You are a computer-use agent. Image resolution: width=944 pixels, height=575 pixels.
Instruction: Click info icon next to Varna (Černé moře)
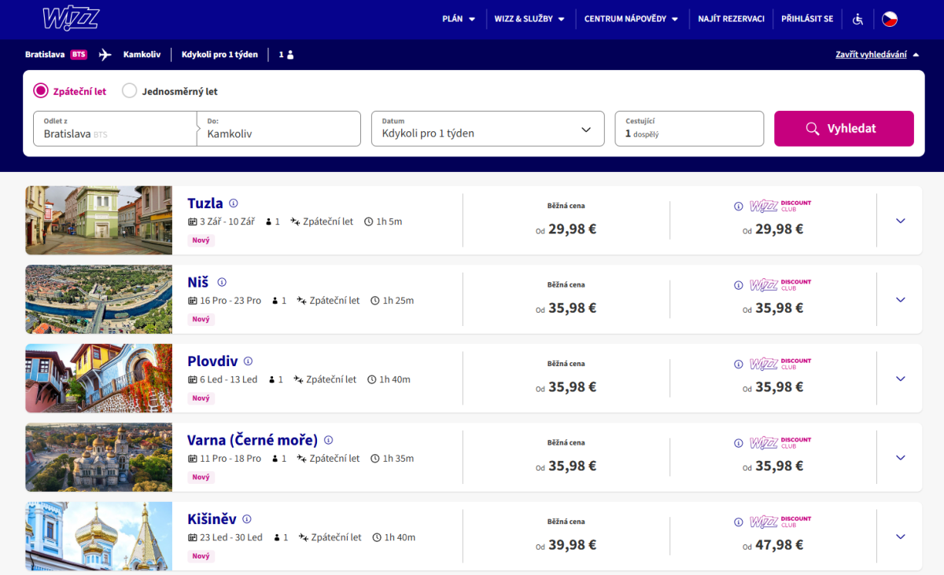click(x=328, y=440)
